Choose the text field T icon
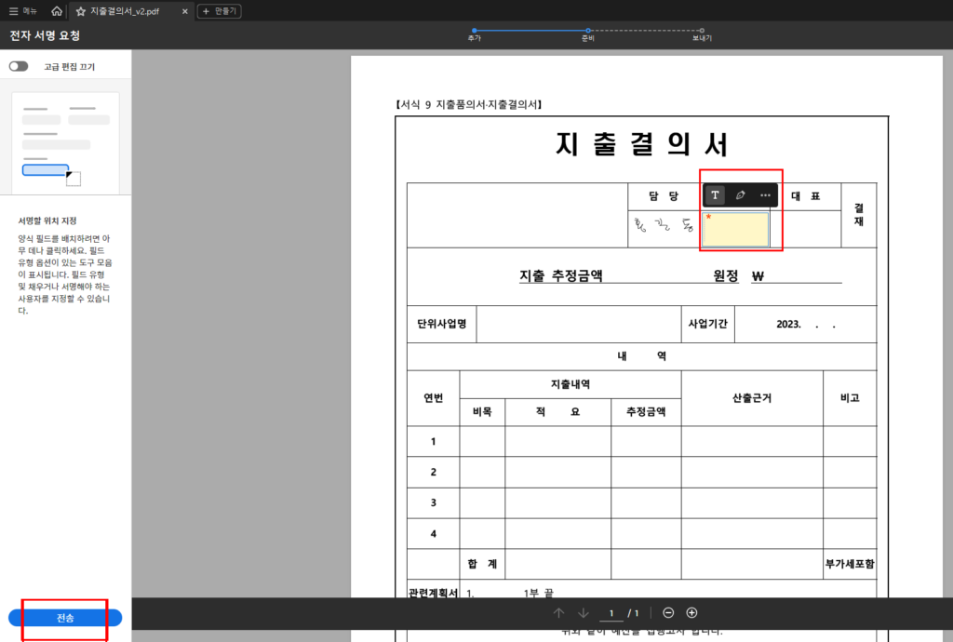The width and height of the screenshot is (953, 642). [715, 195]
